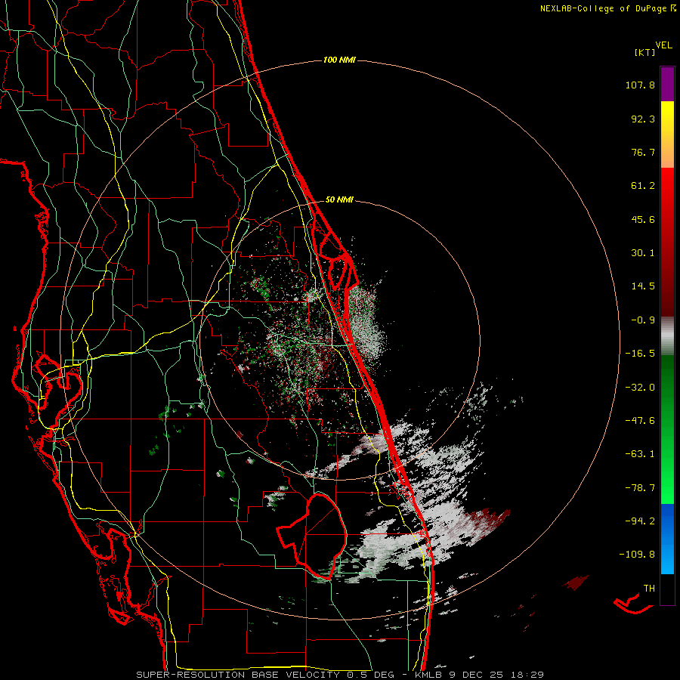Select the 107.8 legend value

pos(640,85)
